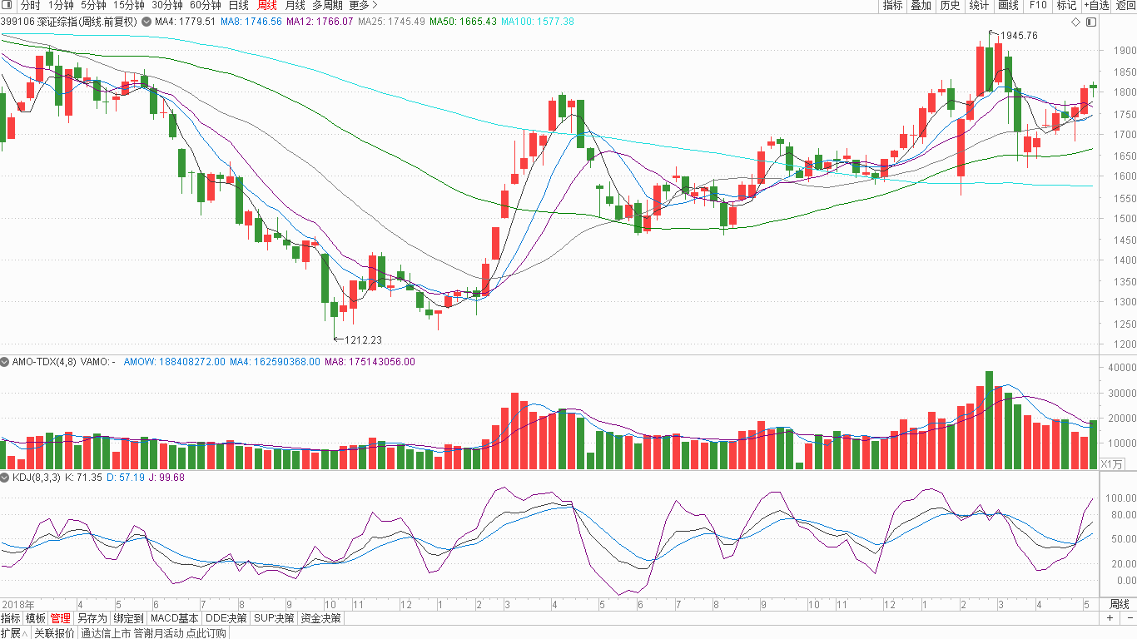The width and height of the screenshot is (1137, 639).
Task: Open the KDJ indicator dropdown arrow
Action: coord(5,478)
